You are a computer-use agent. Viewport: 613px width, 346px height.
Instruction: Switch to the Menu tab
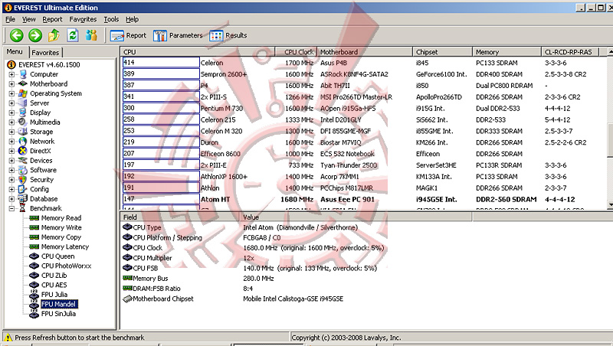click(15, 51)
